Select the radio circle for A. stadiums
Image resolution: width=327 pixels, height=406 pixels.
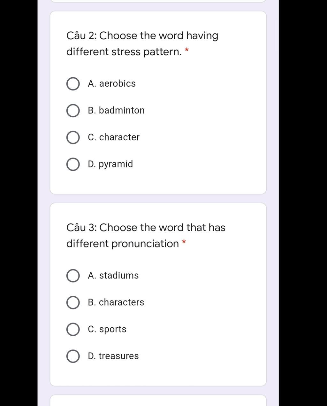[x=73, y=276]
